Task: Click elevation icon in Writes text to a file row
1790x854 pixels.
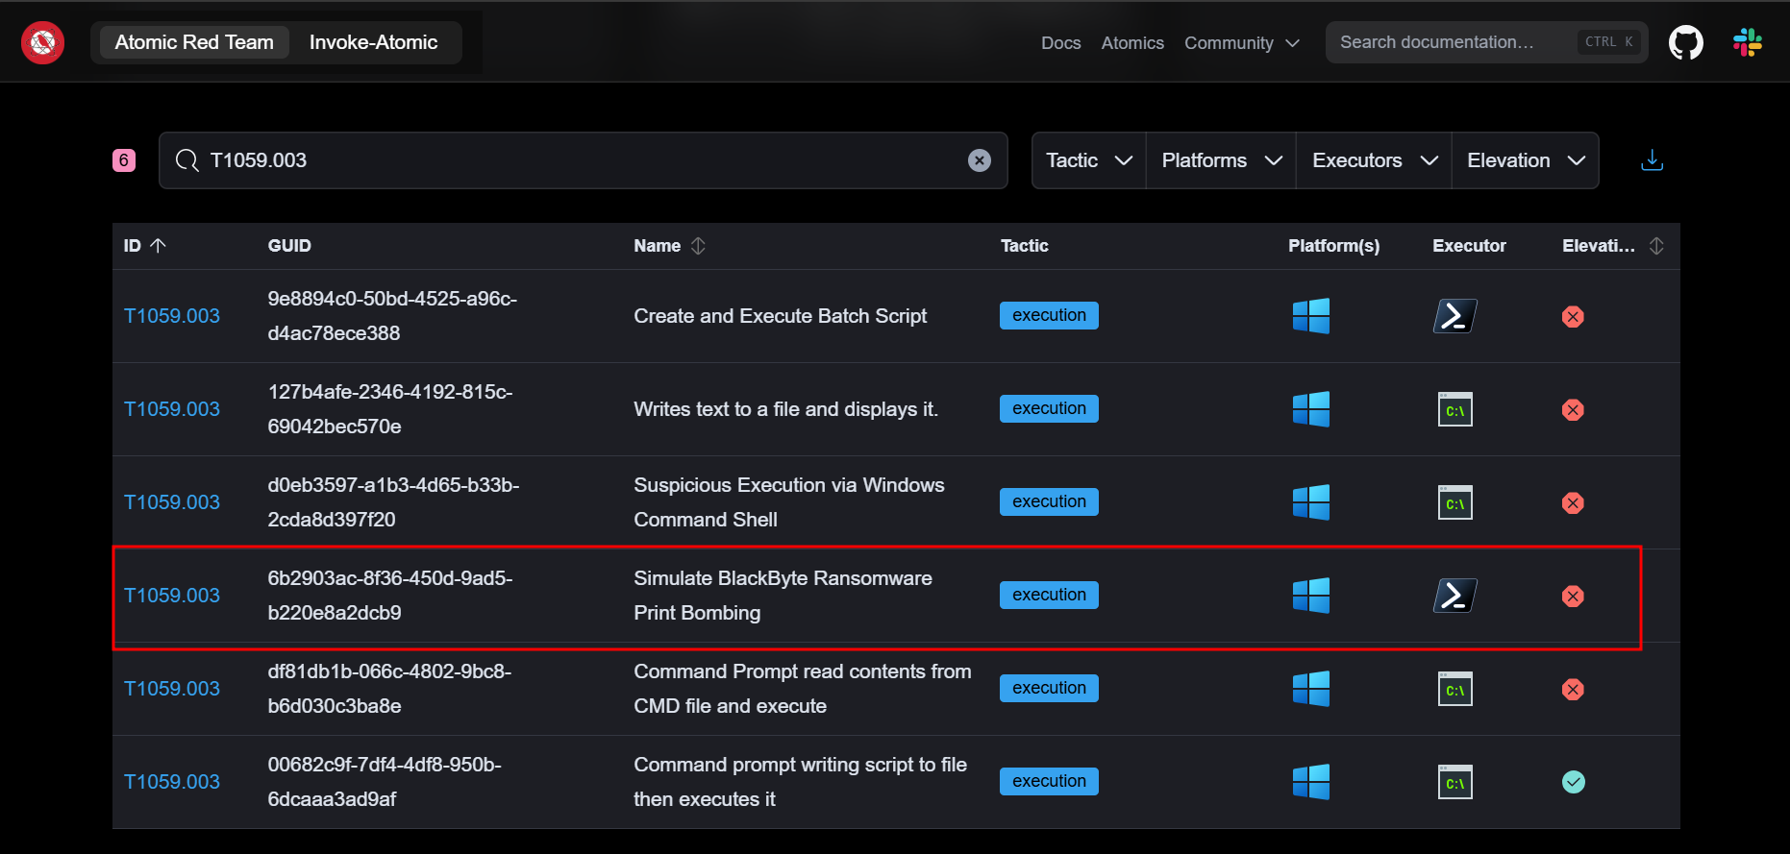Action: click(1573, 410)
